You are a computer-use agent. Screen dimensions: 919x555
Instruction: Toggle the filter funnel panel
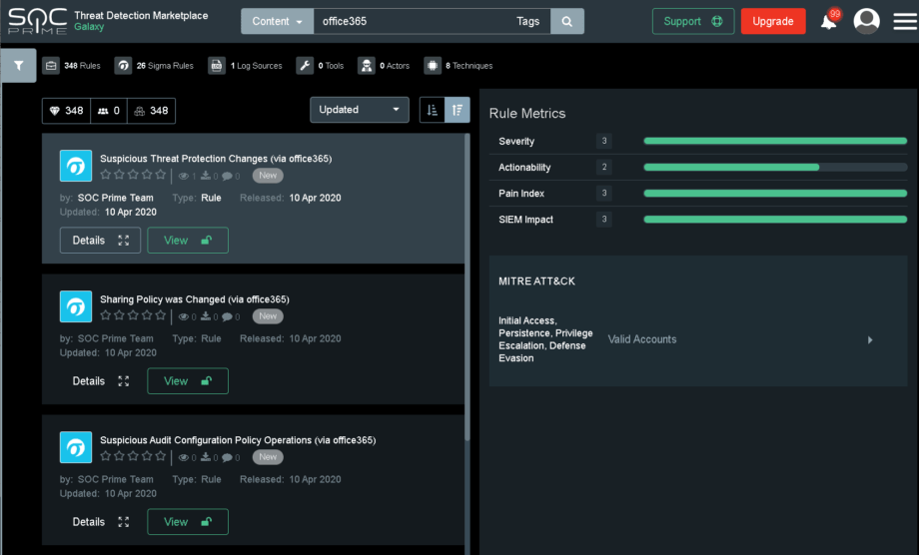19,66
